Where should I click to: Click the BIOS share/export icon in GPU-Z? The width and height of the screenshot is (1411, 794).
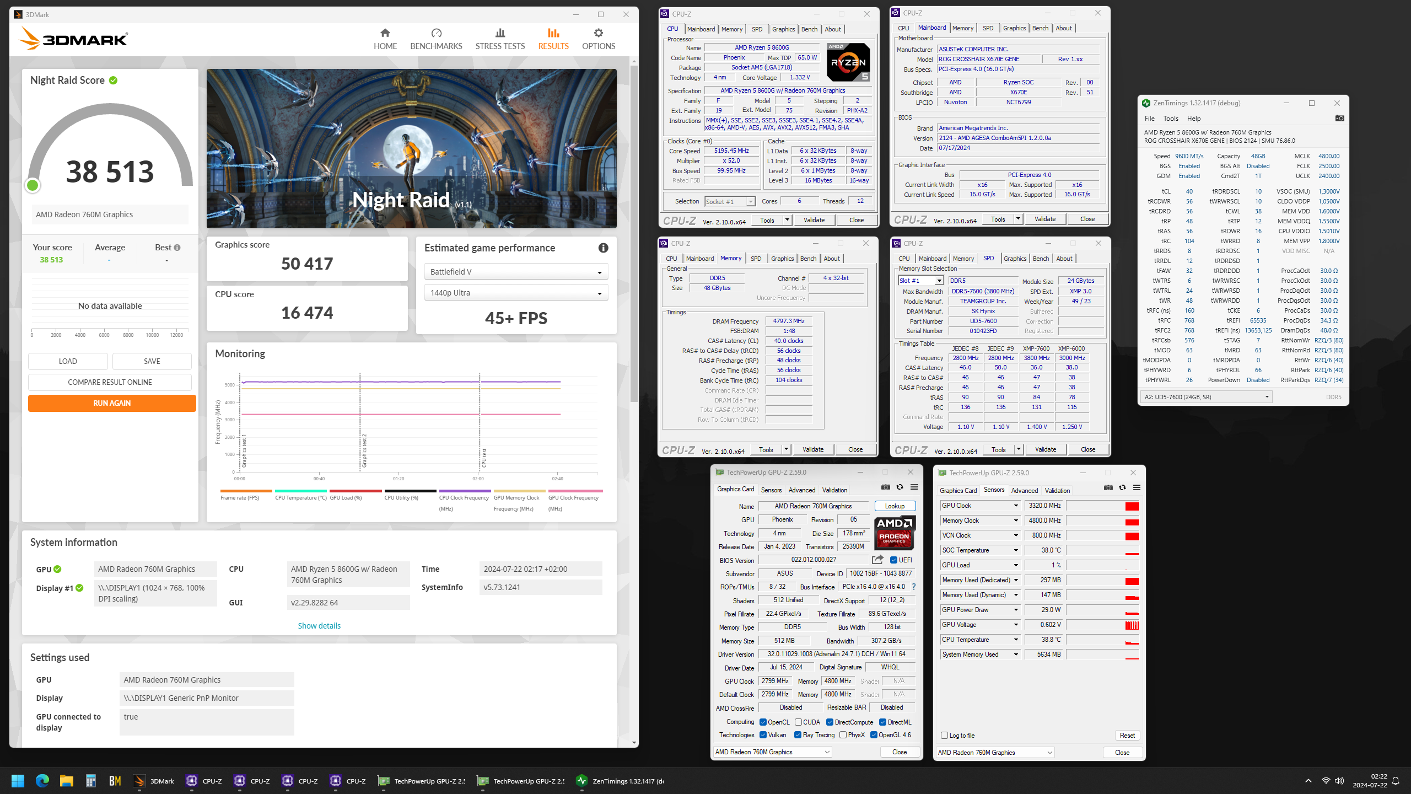click(878, 560)
